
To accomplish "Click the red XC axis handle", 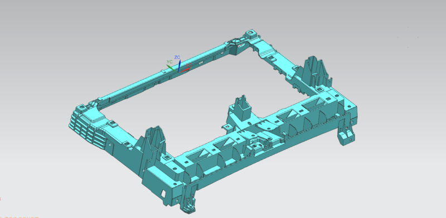I will (185, 70).
